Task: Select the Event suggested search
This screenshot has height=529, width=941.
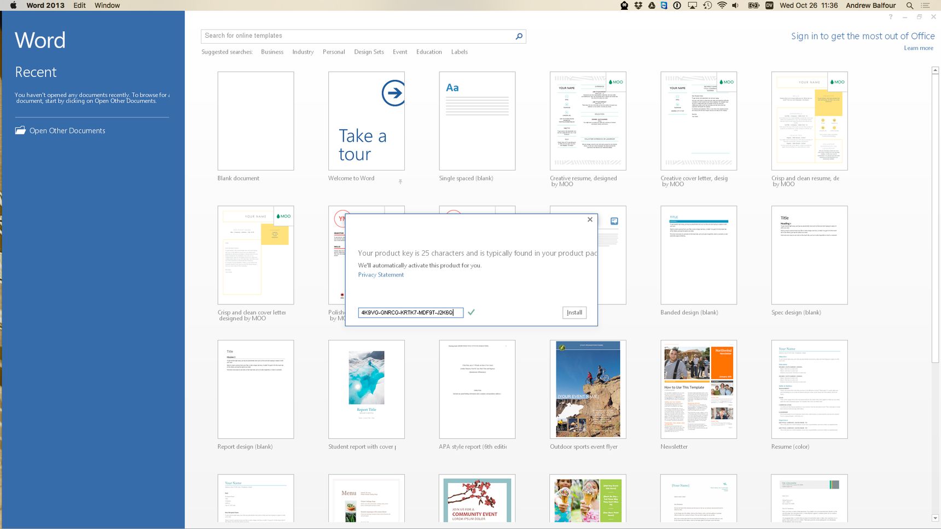Action: coord(400,52)
